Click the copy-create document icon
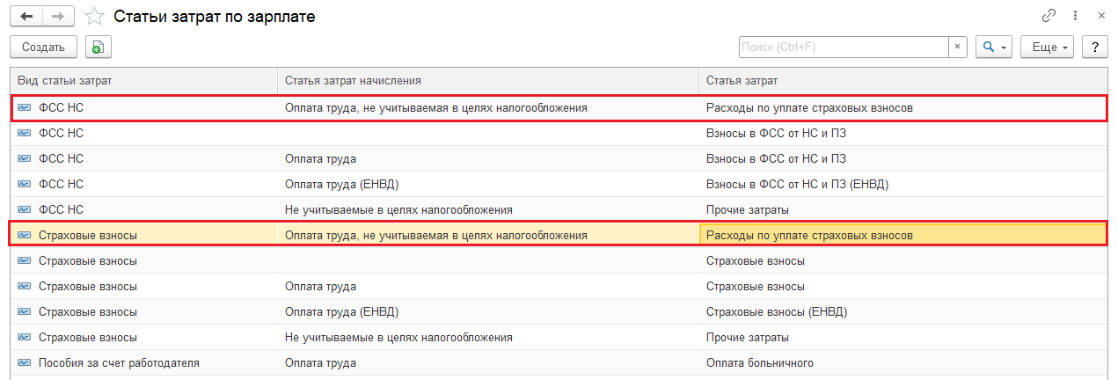Image resolution: width=1118 pixels, height=380 pixels. pyautogui.click(x=99, y=47)
